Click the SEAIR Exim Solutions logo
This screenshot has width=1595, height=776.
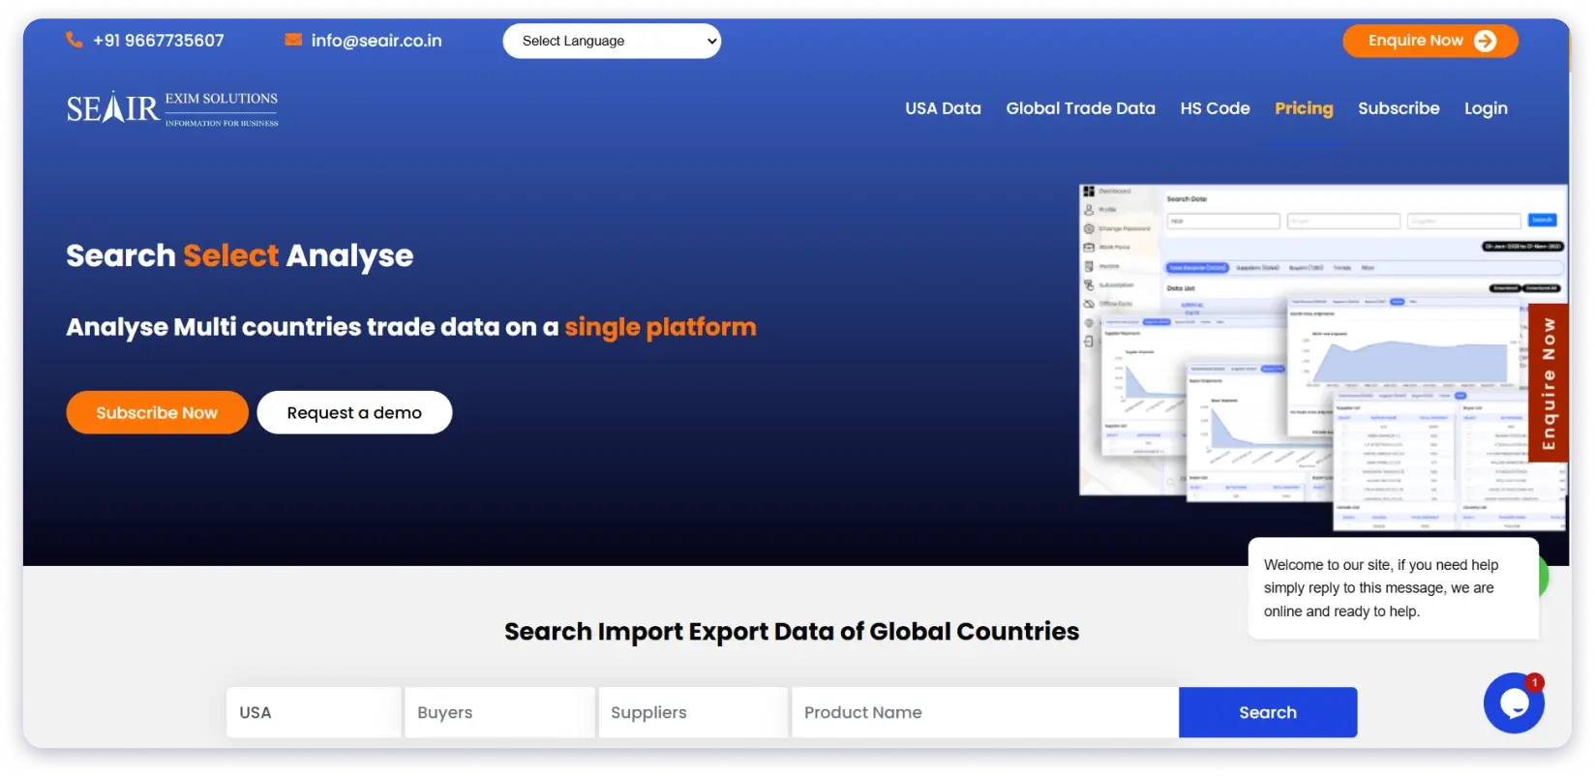point(172,108)
